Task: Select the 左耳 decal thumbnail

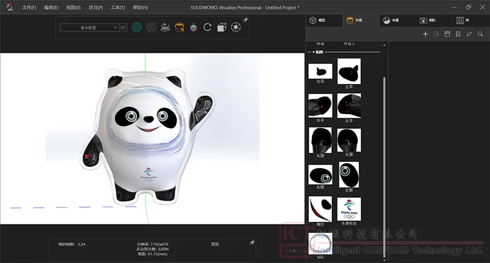Action: 349,71
